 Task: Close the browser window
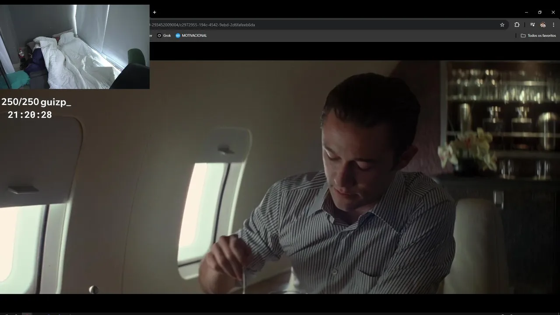pos(553,12)
